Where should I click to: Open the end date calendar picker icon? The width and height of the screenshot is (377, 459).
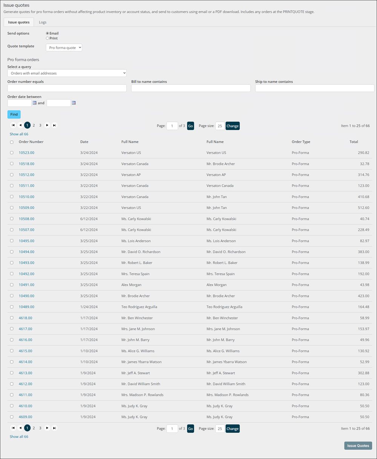(x=74, y=103)
